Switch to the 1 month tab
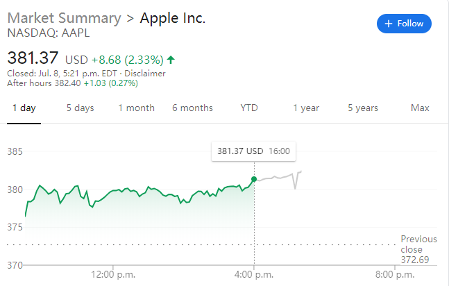The width and height of the screenshot is (449, 286). pos(136,108)
